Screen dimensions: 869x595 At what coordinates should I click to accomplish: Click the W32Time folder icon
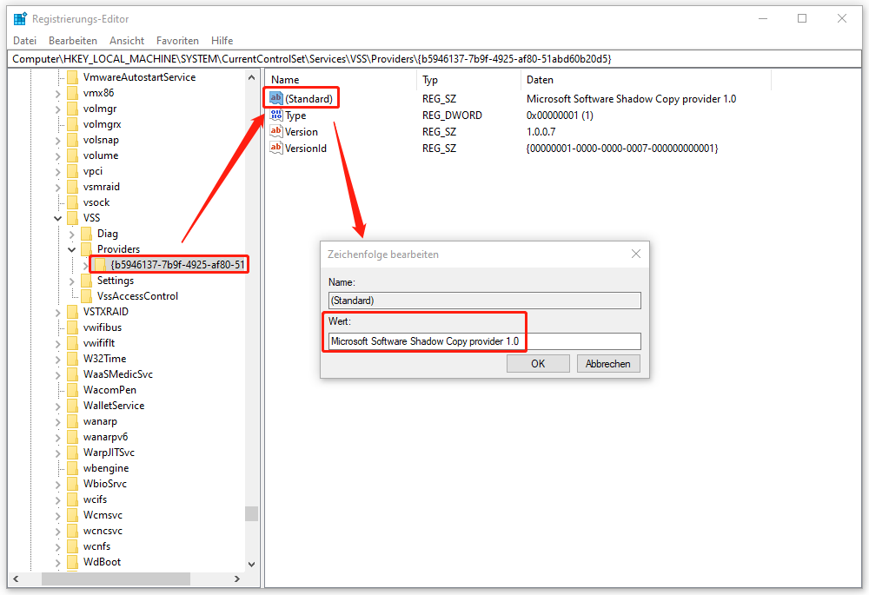[73, 359]
